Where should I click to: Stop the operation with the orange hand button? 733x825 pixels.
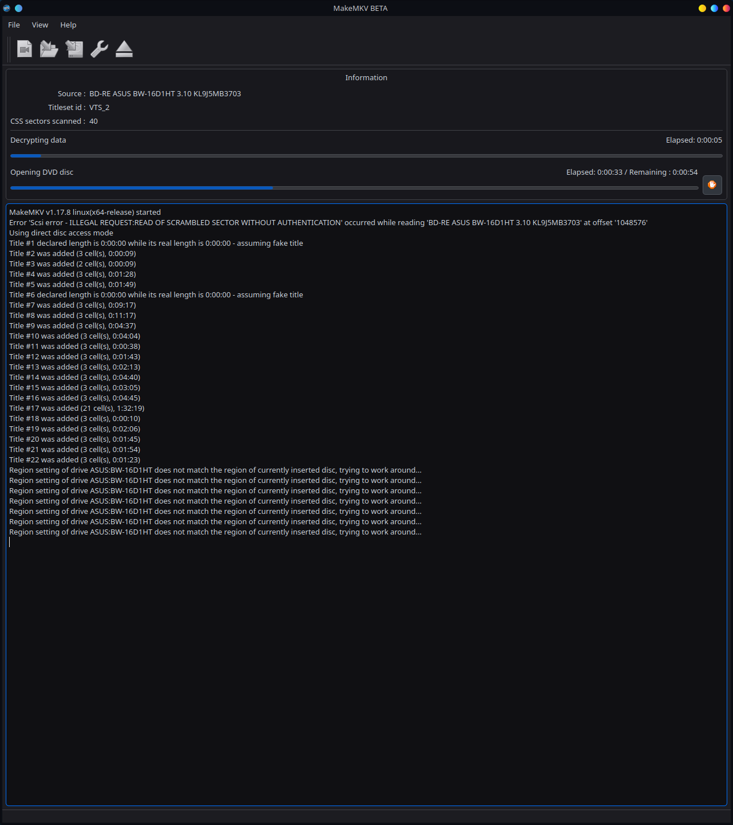point(712,185)
